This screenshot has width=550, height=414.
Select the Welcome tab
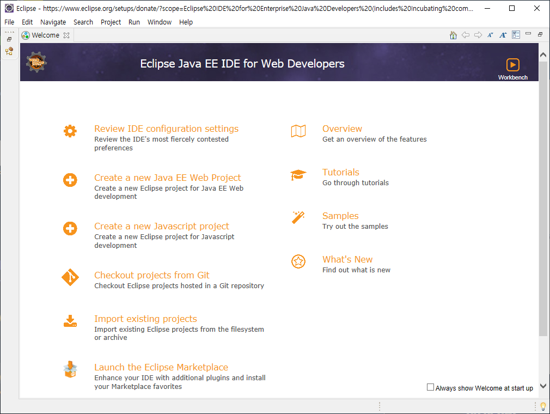45,35
